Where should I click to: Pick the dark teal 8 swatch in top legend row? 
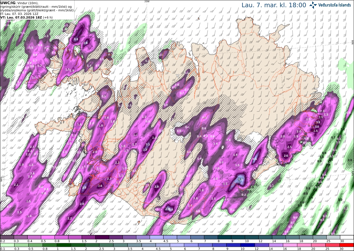(x=225, y=237)
